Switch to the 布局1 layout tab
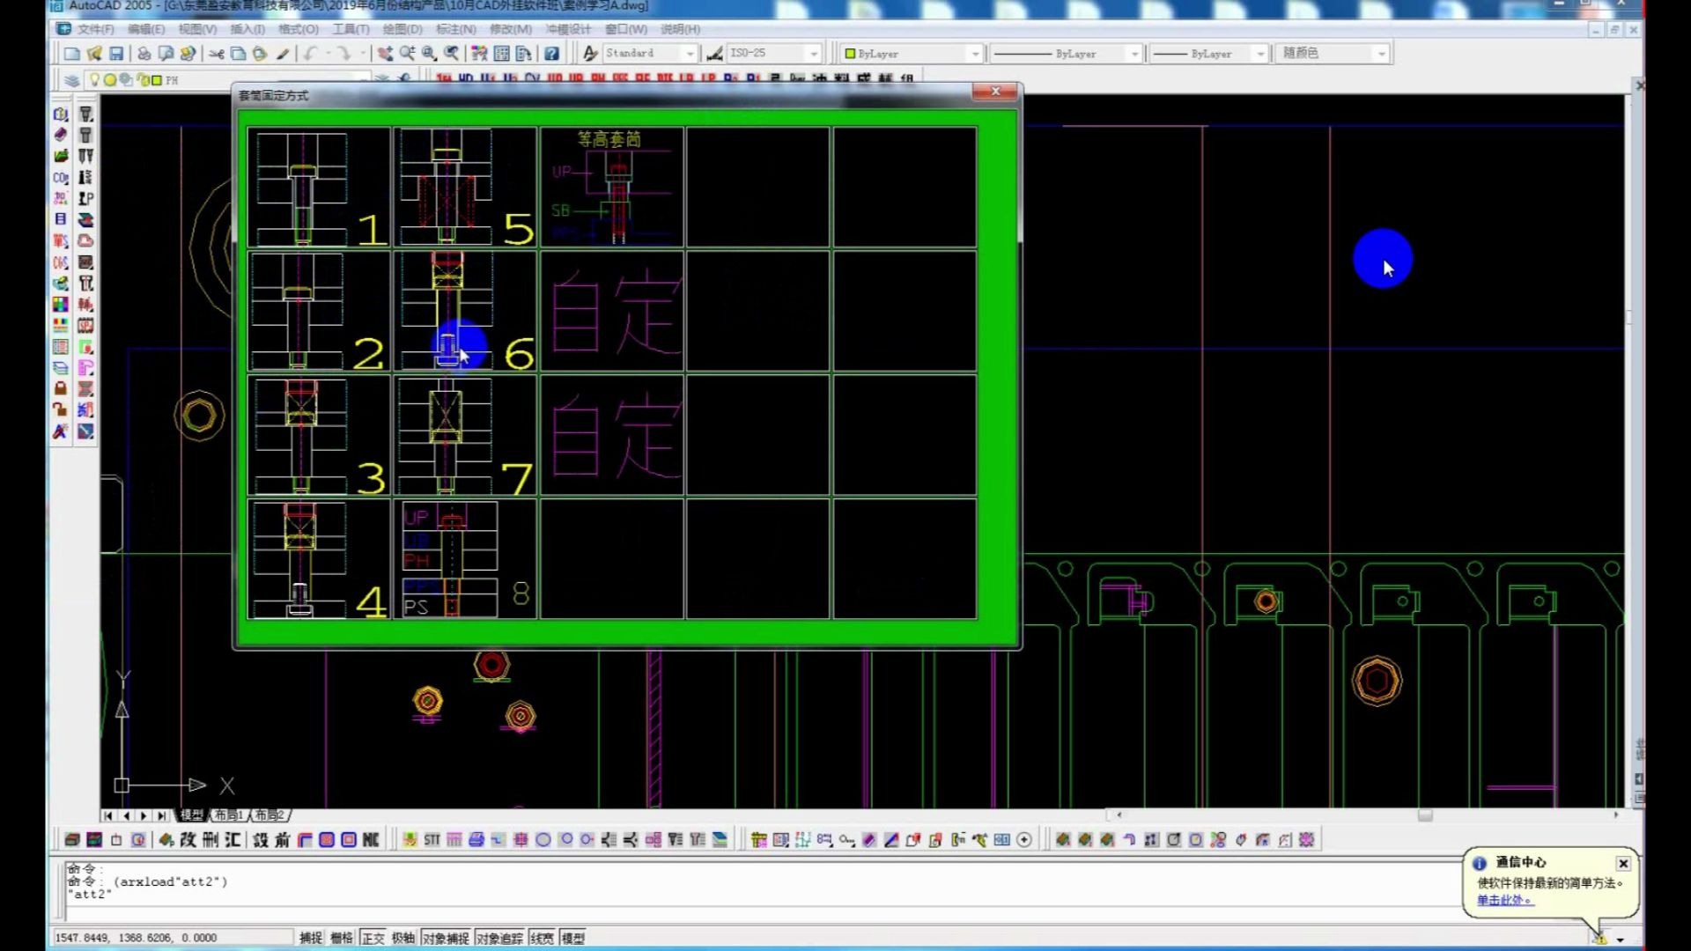1691x951 pixels. (x=229, y=815)
